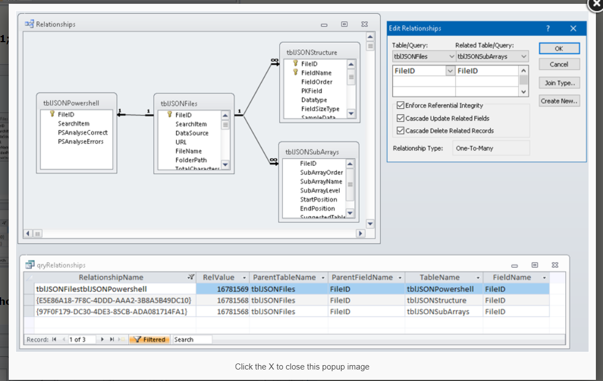Click the Create New.. button

coord(559,101)
